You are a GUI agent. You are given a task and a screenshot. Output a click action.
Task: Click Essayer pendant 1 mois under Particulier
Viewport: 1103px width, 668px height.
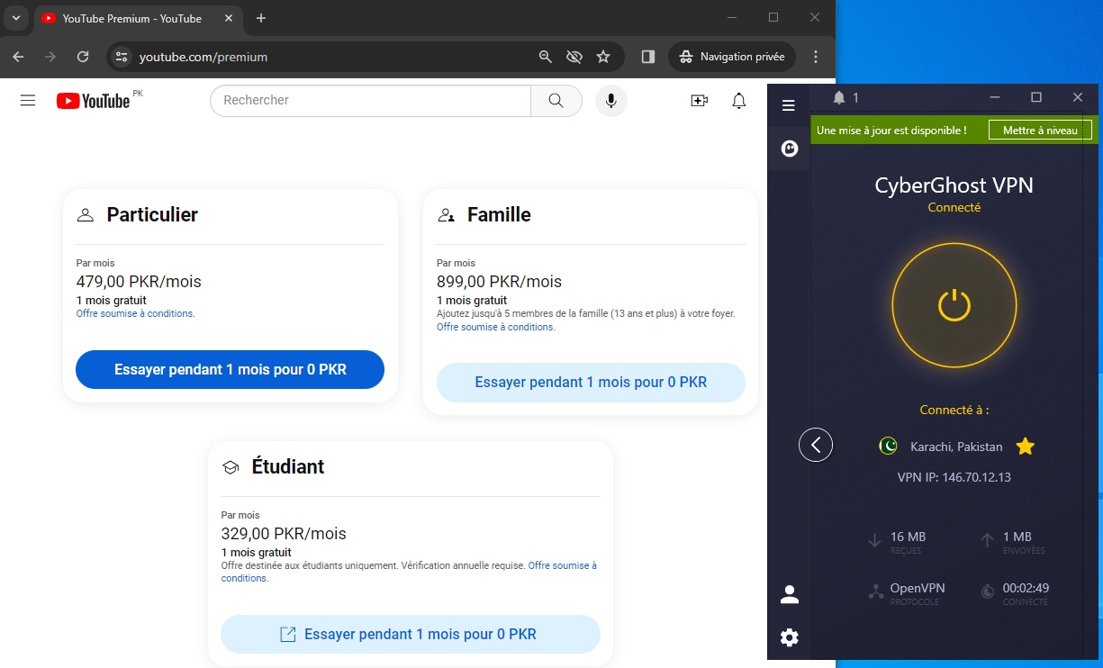pyautogui.click(x=230, y=369)
